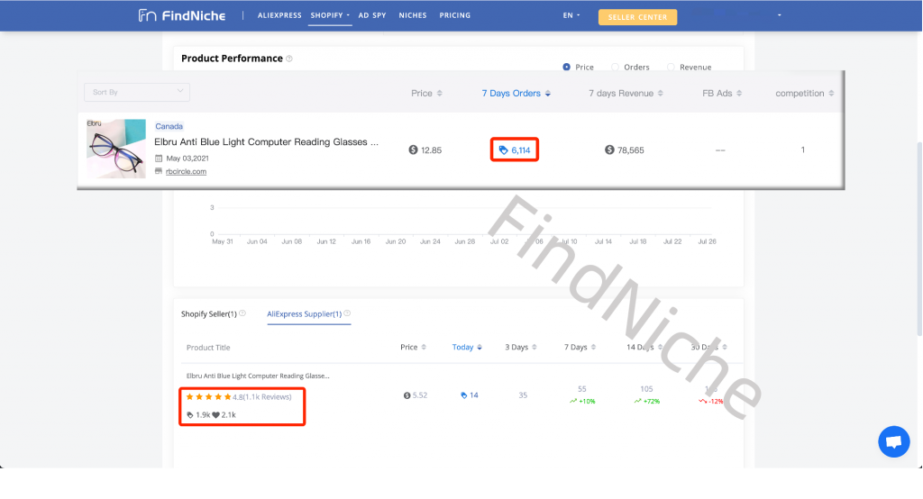Select the Revenue radio button
The height and width of the screenshot is (499, 923).
point(671,67)
